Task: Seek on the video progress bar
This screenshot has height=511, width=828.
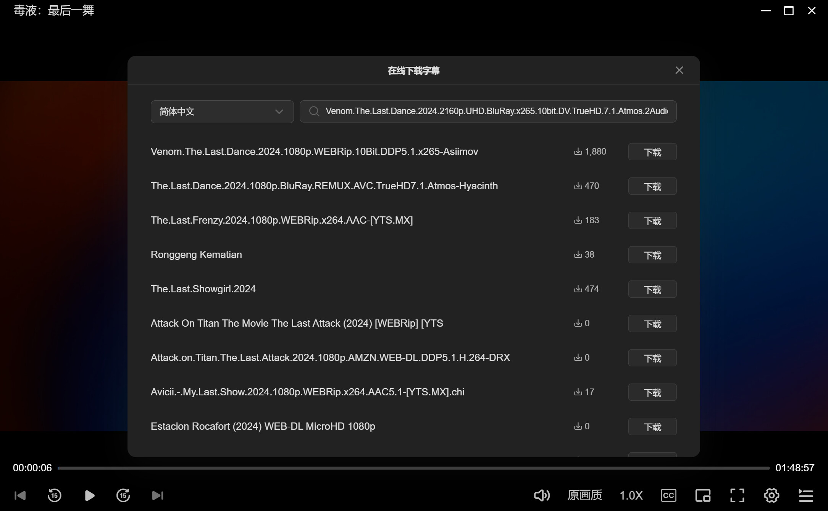Action: coord(413,468)
